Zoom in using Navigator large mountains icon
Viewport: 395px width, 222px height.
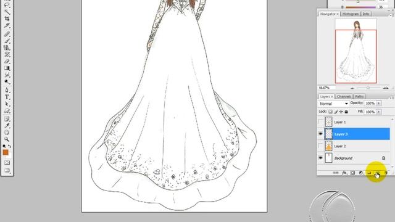pyautogui.click(x=385, y=88)
